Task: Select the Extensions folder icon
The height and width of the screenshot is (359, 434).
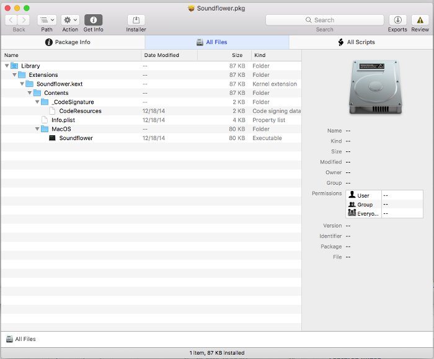Action: [x=22, y=75]
